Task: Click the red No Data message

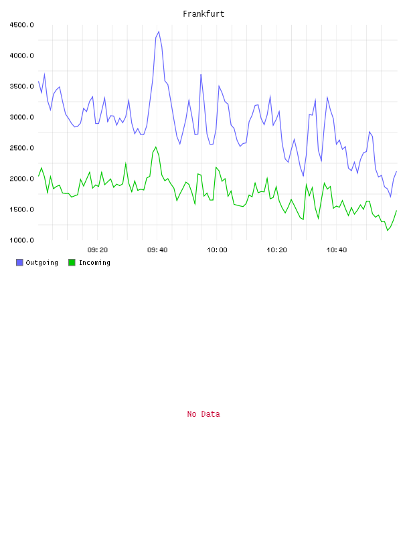Action: coord(203,414)
